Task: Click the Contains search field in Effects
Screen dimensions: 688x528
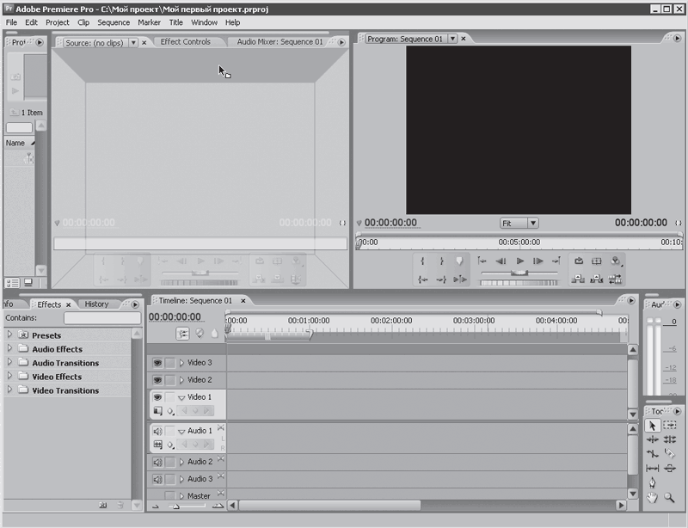Action: pyautogui.click(x=101, y=318)
